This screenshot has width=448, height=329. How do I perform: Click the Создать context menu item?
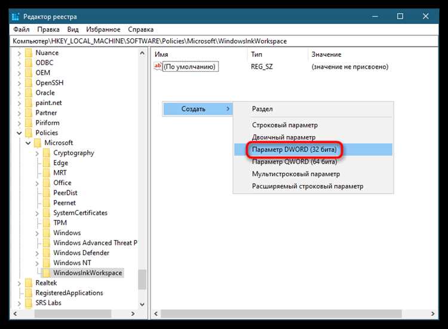[x=198, y=109]
